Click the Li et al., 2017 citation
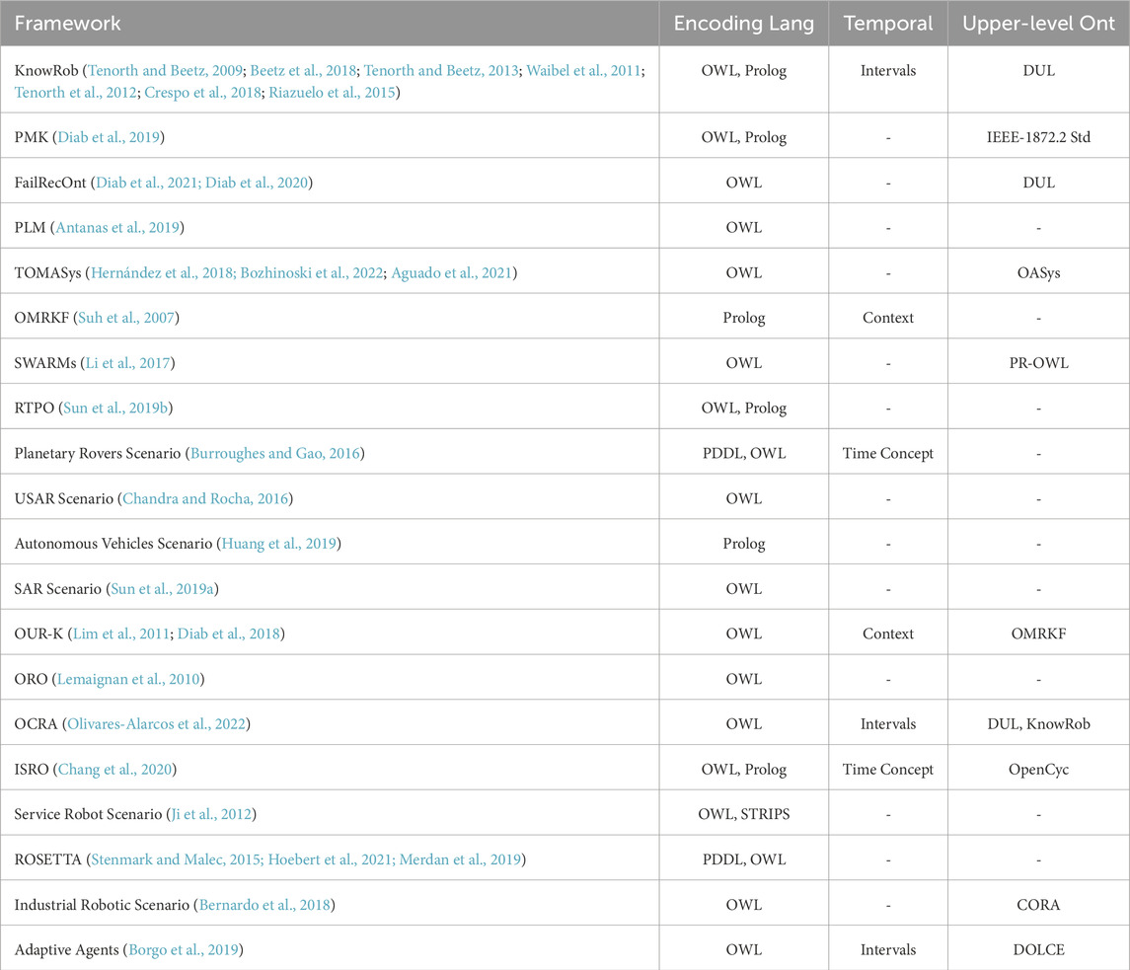 click(x=128, y=362)
